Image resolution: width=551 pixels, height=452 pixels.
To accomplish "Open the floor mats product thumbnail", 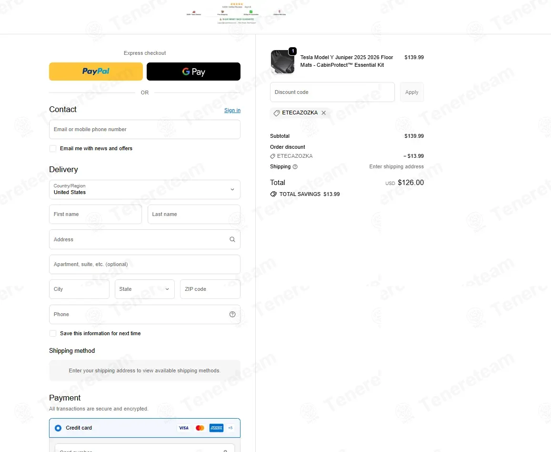I will pyautogui.click(x=282, y=62).
